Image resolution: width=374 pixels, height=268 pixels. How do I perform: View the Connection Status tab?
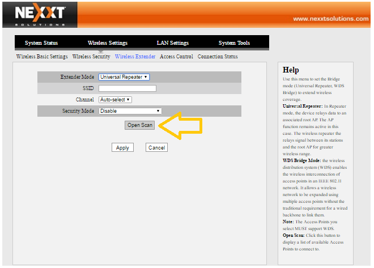[218, 57]
